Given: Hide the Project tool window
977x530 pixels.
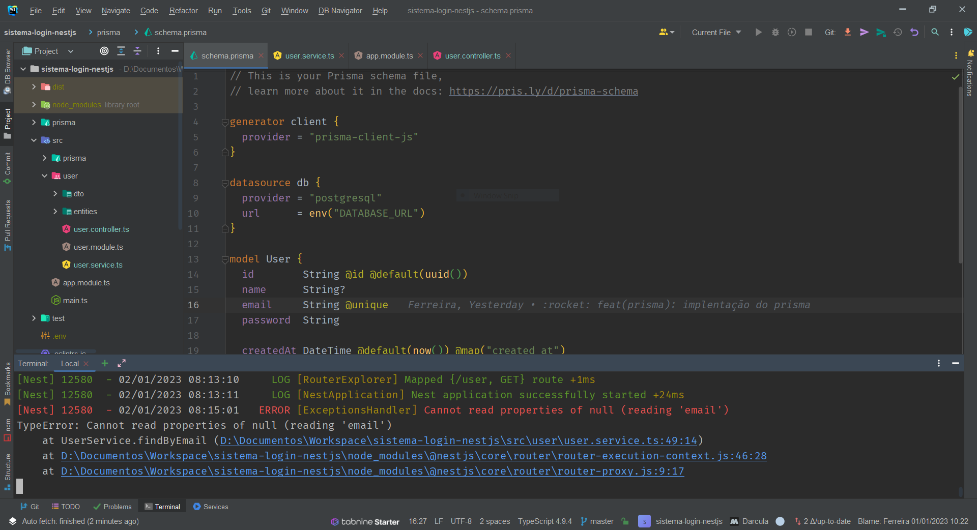Looking at the screenshot, I should tap(175, 51).
